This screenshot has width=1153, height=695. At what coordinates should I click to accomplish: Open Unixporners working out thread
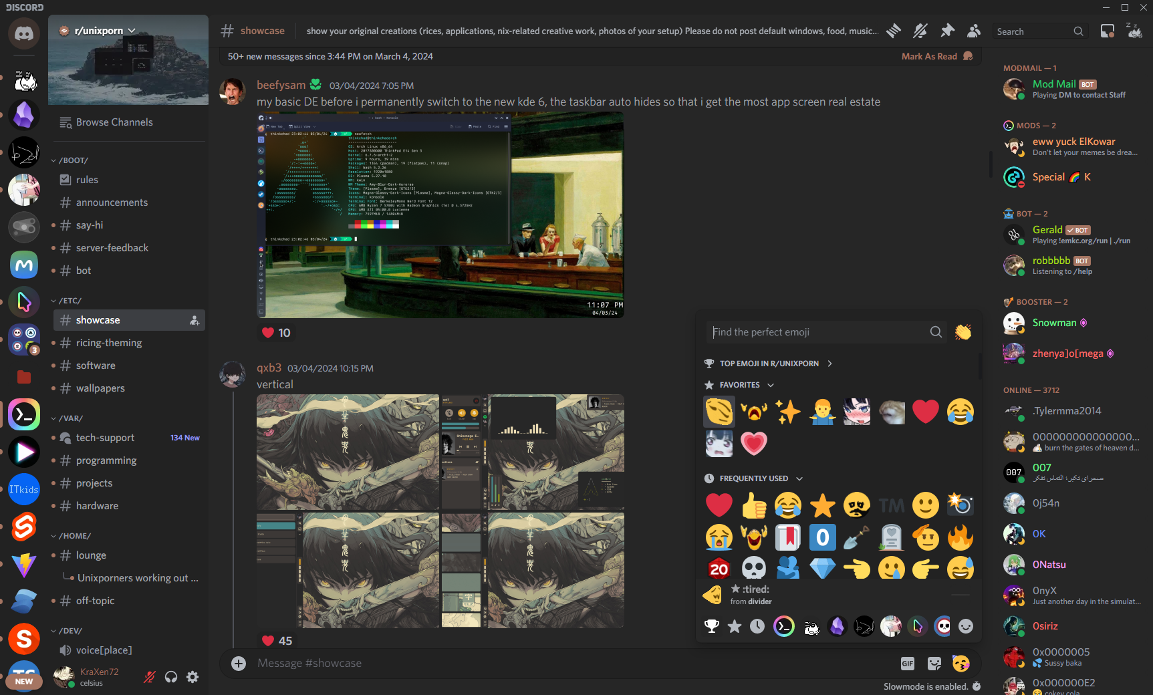pyautogui.click(x=138, y=578)
